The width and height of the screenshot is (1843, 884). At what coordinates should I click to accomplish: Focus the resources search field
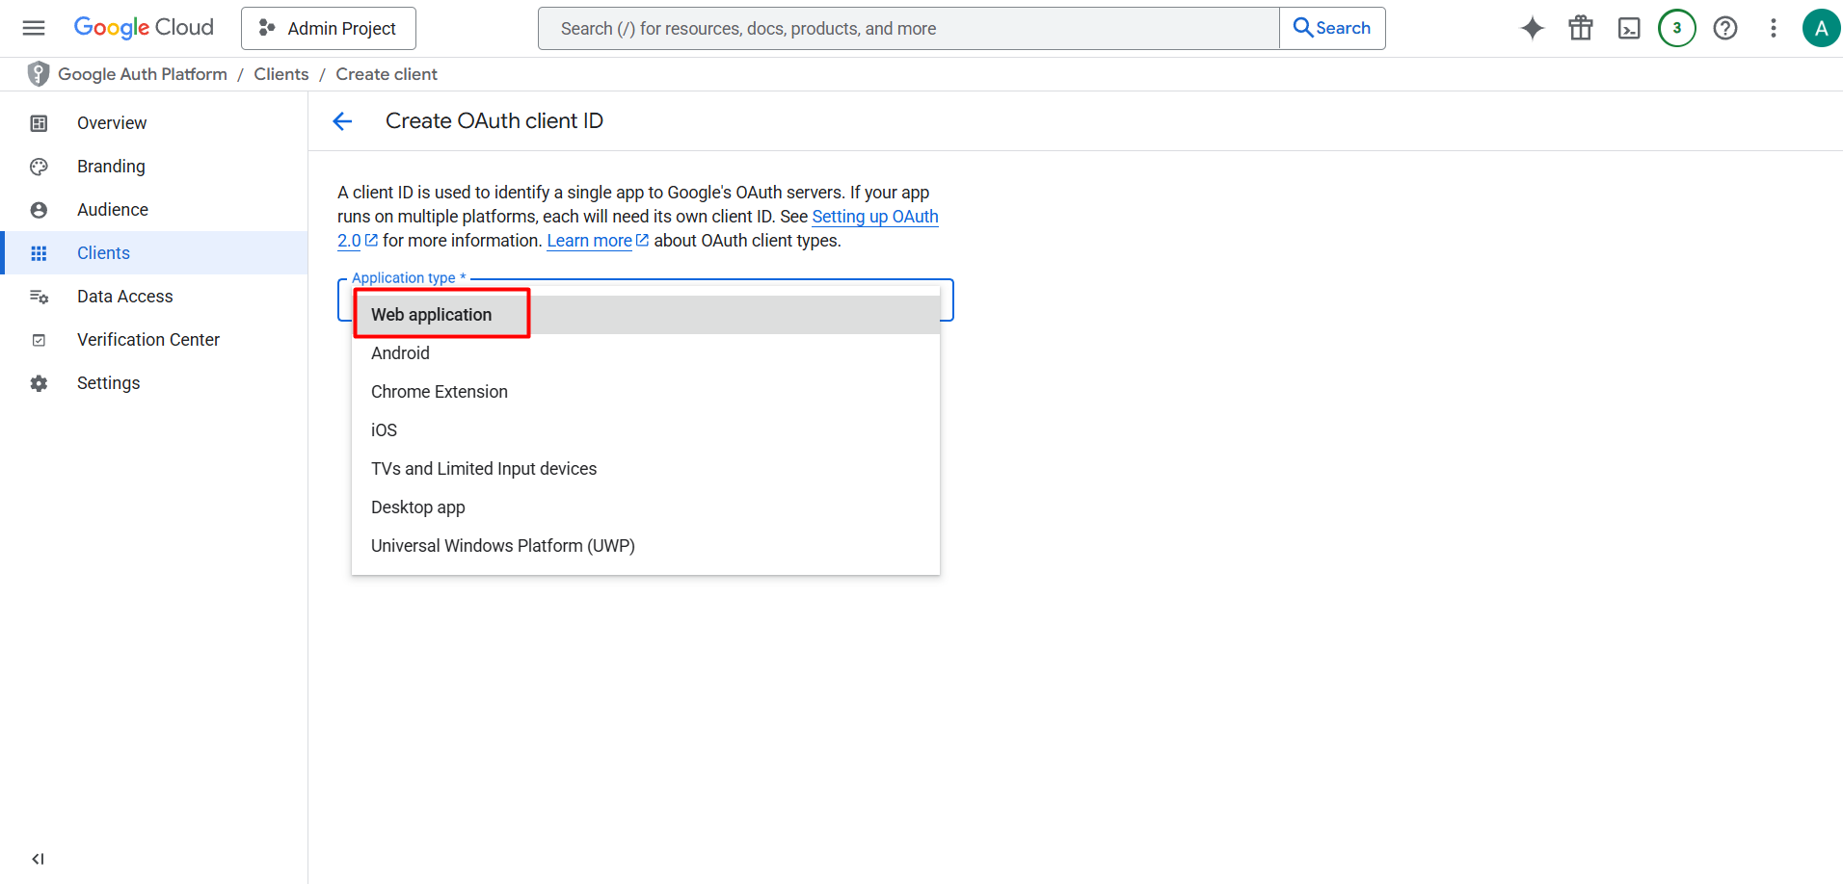909,28
